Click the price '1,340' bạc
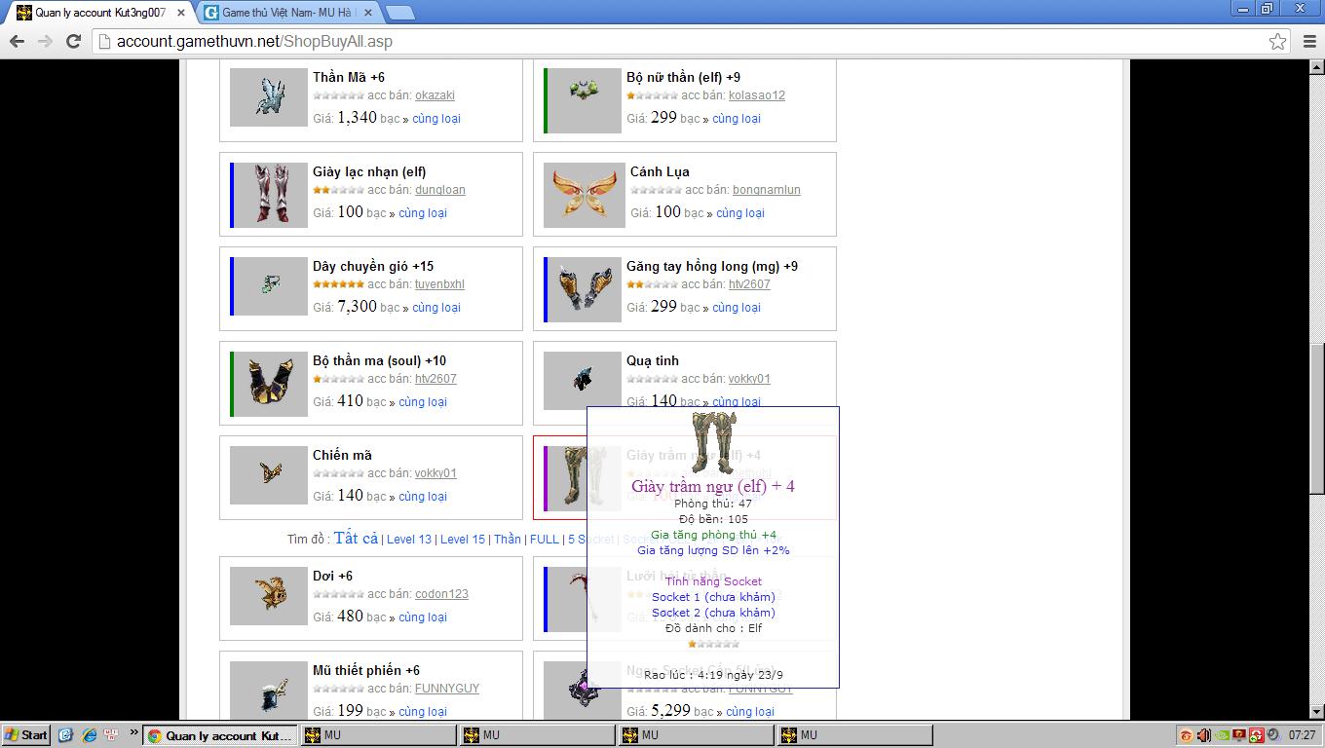The image size is (1325, 748). point(357,117)
